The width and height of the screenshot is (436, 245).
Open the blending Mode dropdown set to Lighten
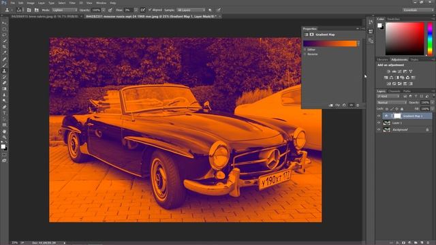pos(65,10)
